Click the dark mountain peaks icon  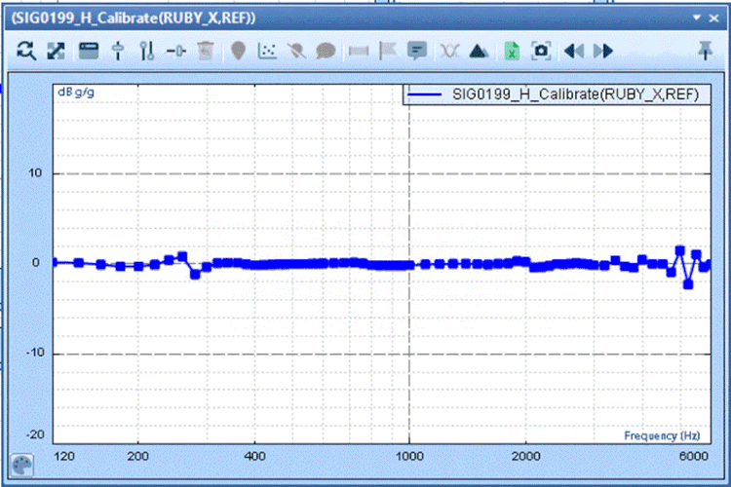[479, 51]
